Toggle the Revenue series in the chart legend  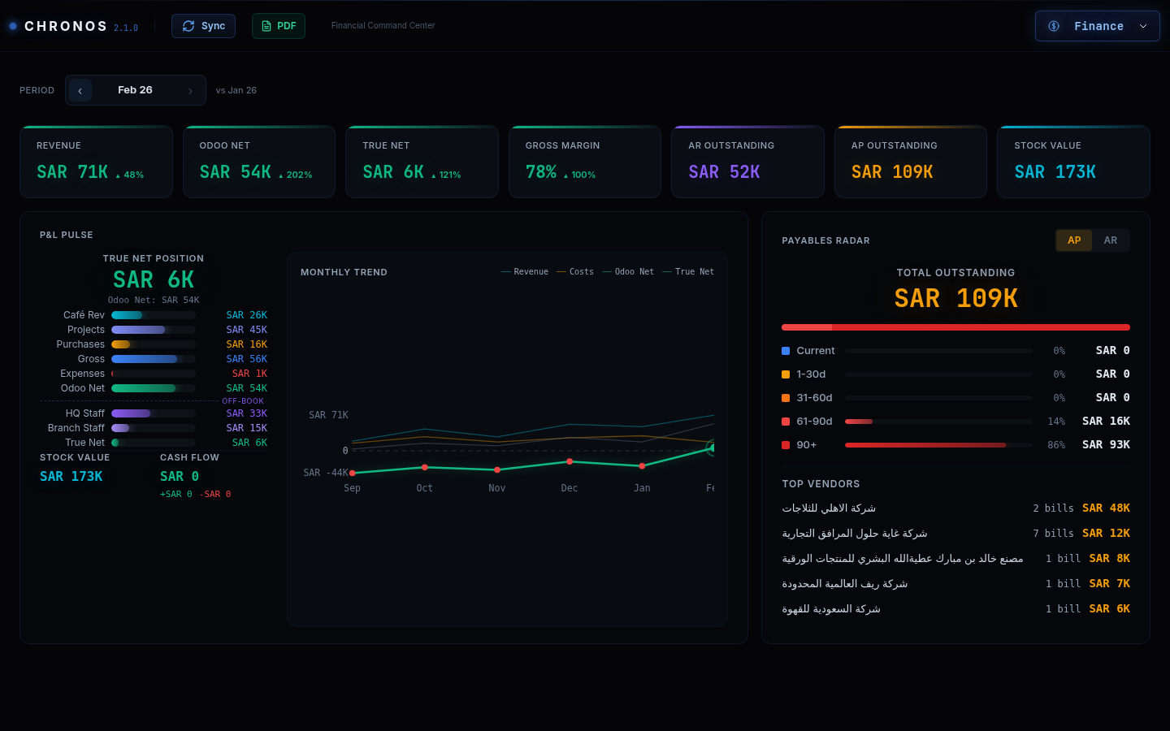coord(525,271)
